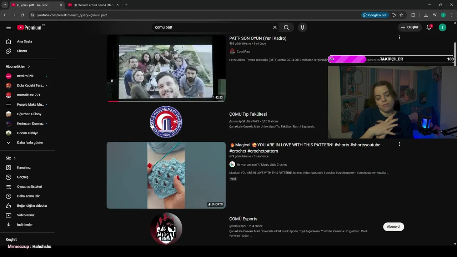The height and width of the screenshot is (257, 457).
Task: Open Chrome downloads icon
Action: [x=426, y=15]
